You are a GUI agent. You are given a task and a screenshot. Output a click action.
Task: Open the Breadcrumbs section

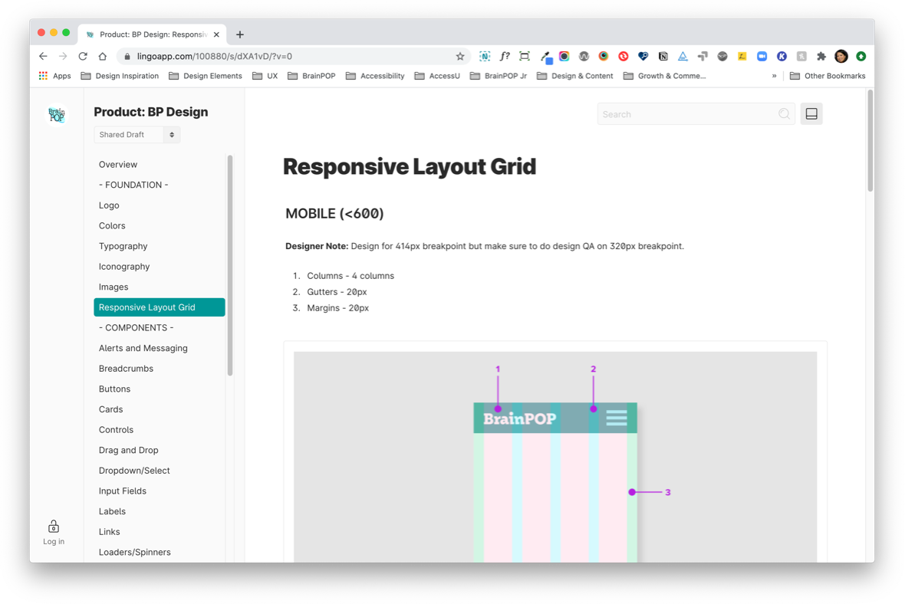coord(126,369)
